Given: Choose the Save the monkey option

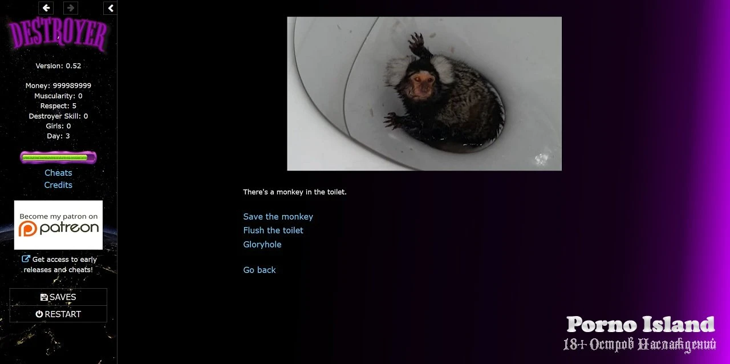Looking at the screenshot, I should tap(278, 217).
